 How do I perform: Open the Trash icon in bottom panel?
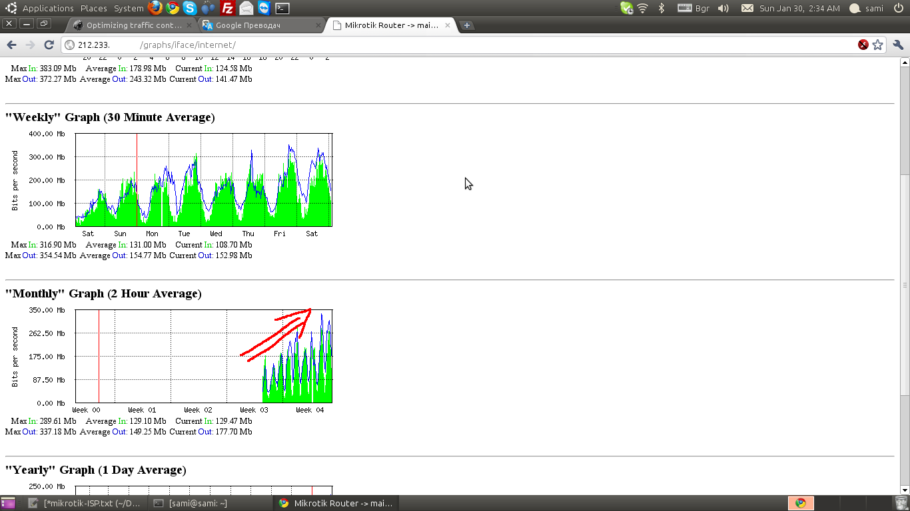click(902, 503)
